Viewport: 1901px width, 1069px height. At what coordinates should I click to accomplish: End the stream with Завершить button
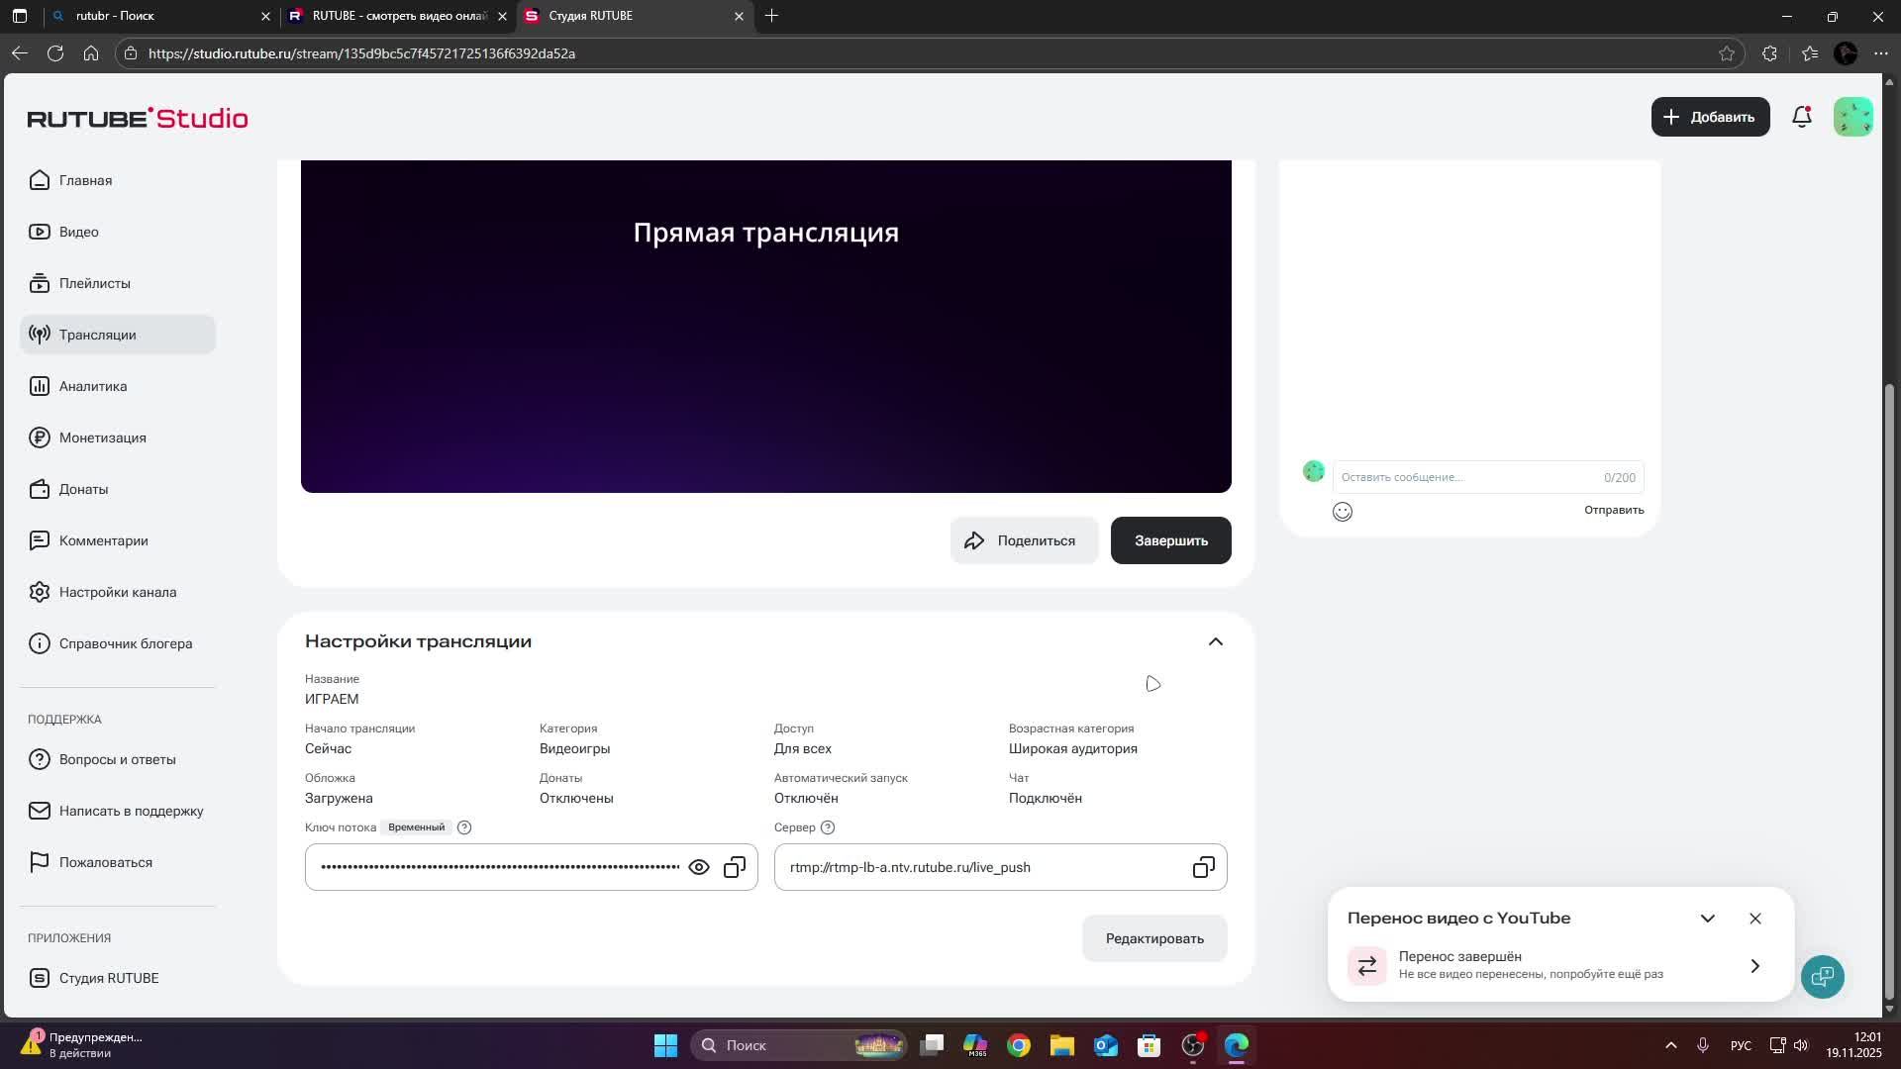pos(1170,540)
